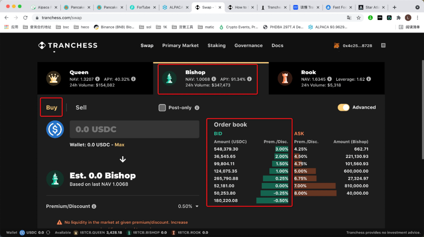Image resolution: width=424 pixels, height=237 pixels.
Task: Click the translate page icon in address bar
Action: 349,18
